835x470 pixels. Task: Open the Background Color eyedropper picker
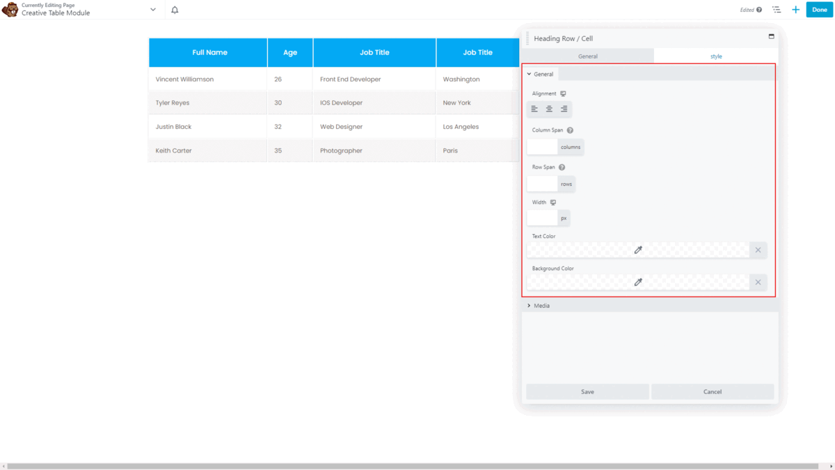pyautogui.click(x=637, y=282)
